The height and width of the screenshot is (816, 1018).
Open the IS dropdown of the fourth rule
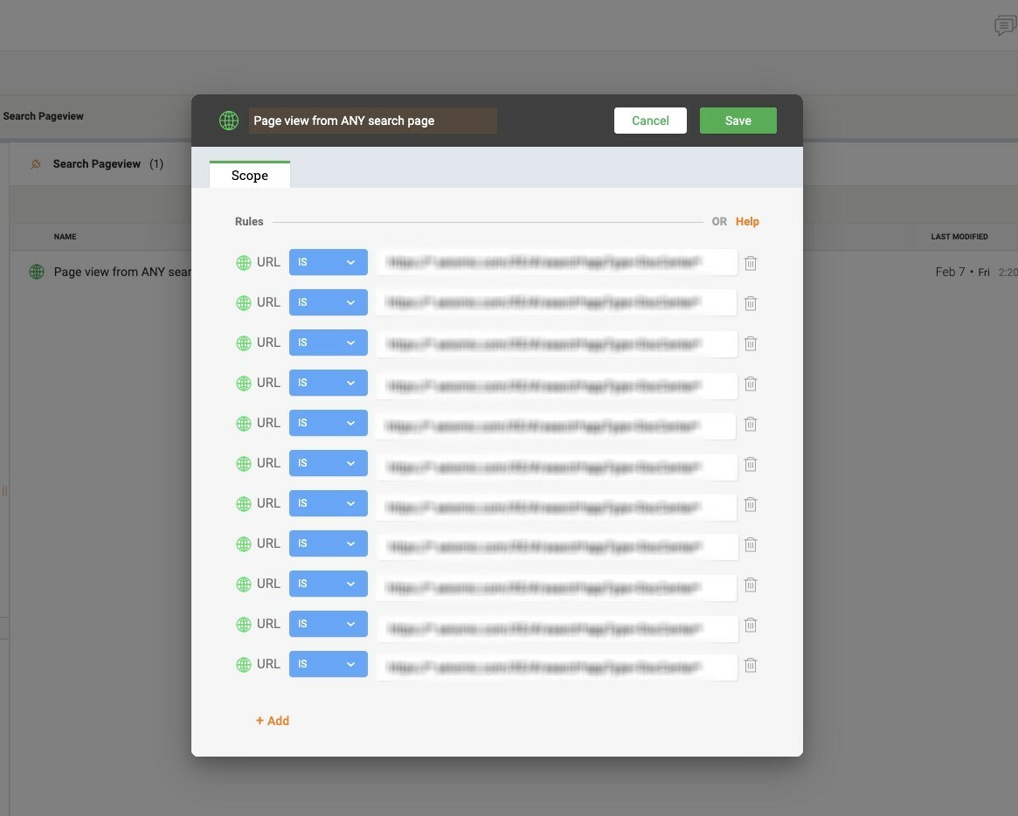(x=328, y=383)
